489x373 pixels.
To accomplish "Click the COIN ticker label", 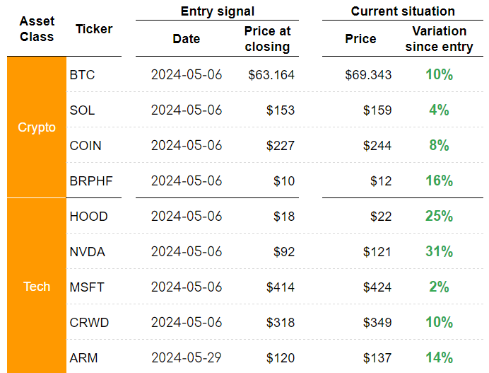I will [x=86, y=145].
